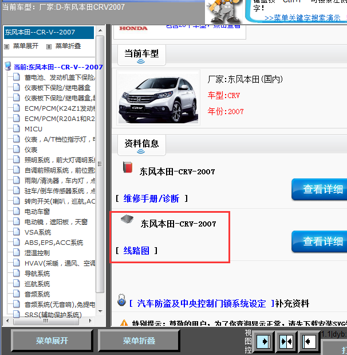Image resolution: width=347 pixels, height=355 pixels.
Task: Click the view control left-arrow icon
Action: [308, 341]
